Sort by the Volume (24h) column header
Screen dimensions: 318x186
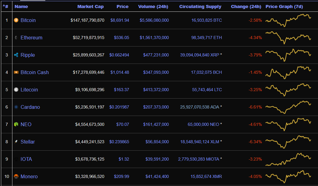coord(153,7)
